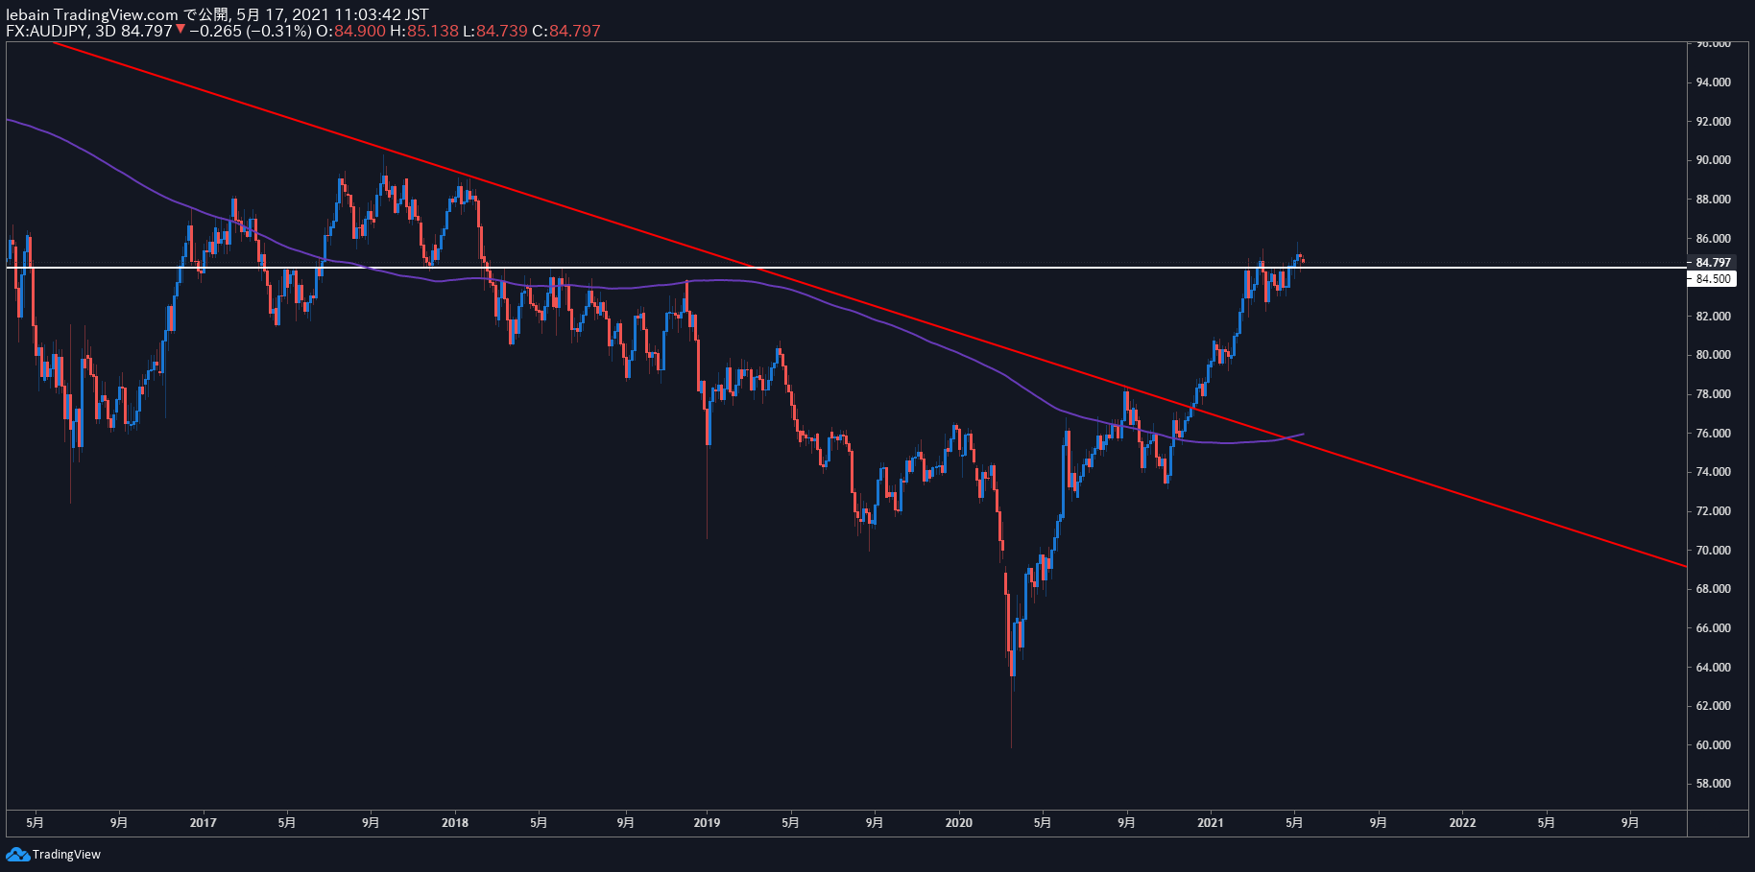The image size is (1755, 872).
Task: Click the 66.000 price axis label
Action: [1714, 628]
